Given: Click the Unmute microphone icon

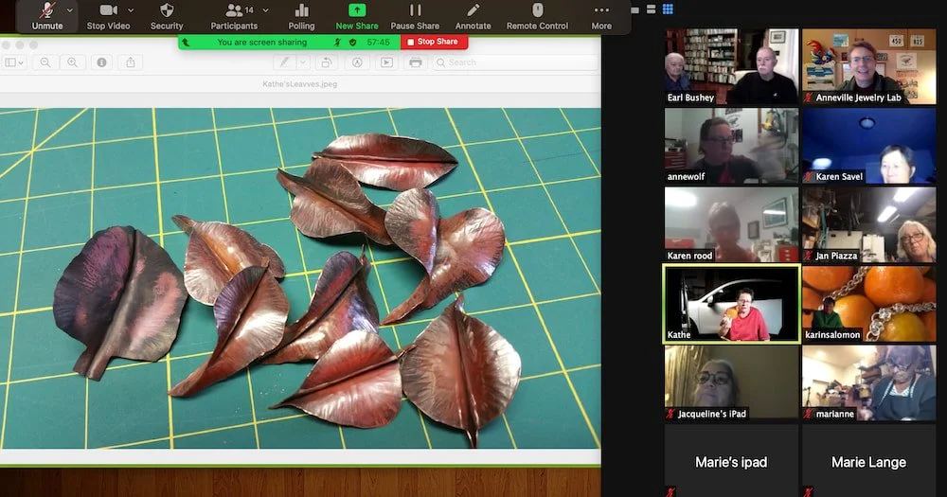Looking at the screenshot, I should tap(47, 10).
